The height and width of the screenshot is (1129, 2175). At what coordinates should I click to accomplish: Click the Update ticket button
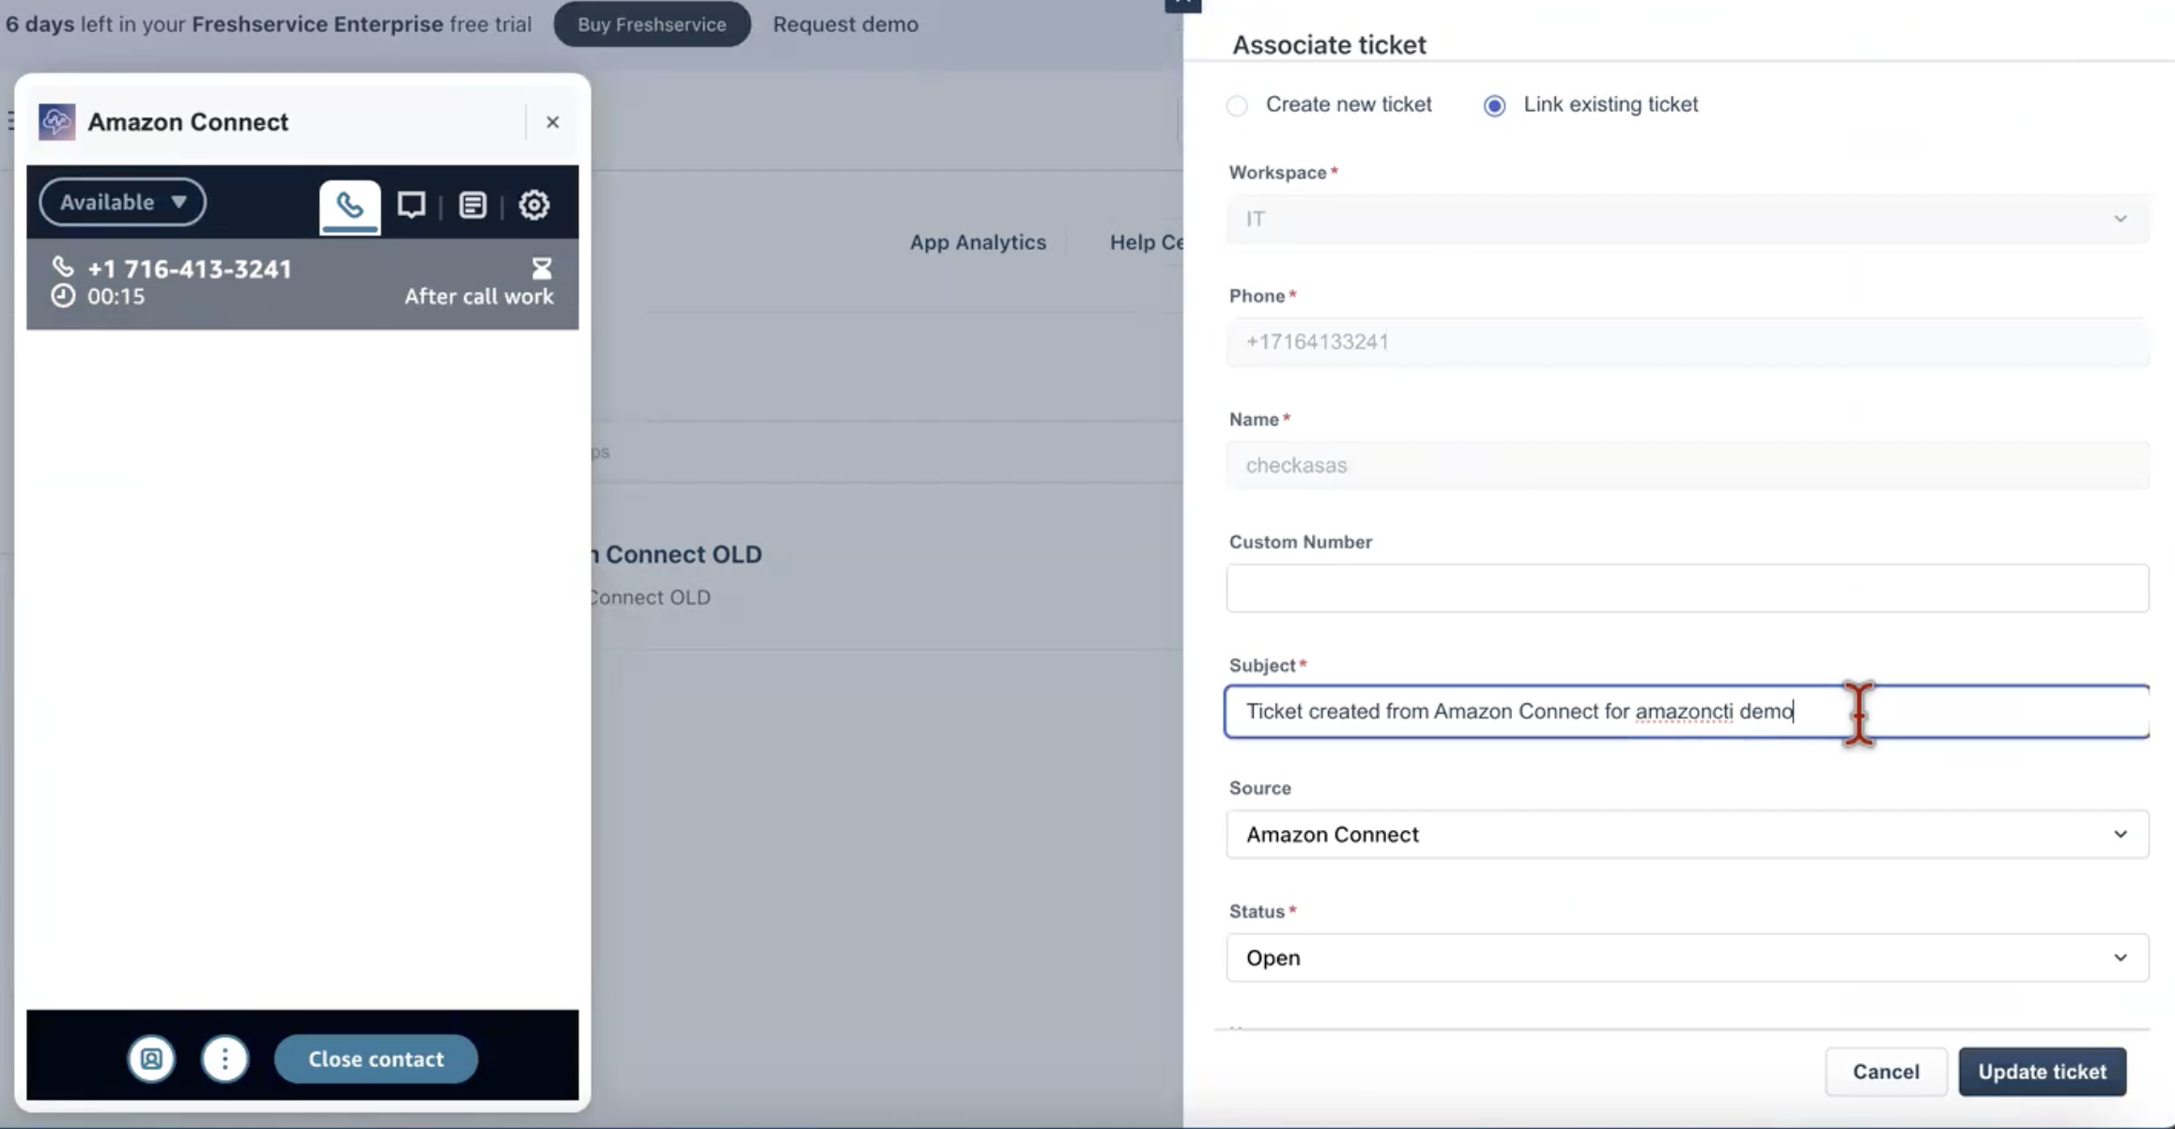[2042, 1072]
